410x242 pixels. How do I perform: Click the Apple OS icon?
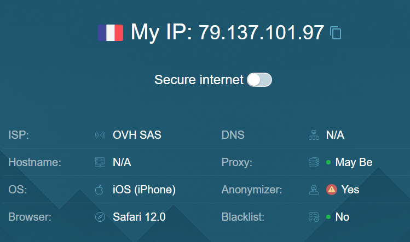(100, 190)
